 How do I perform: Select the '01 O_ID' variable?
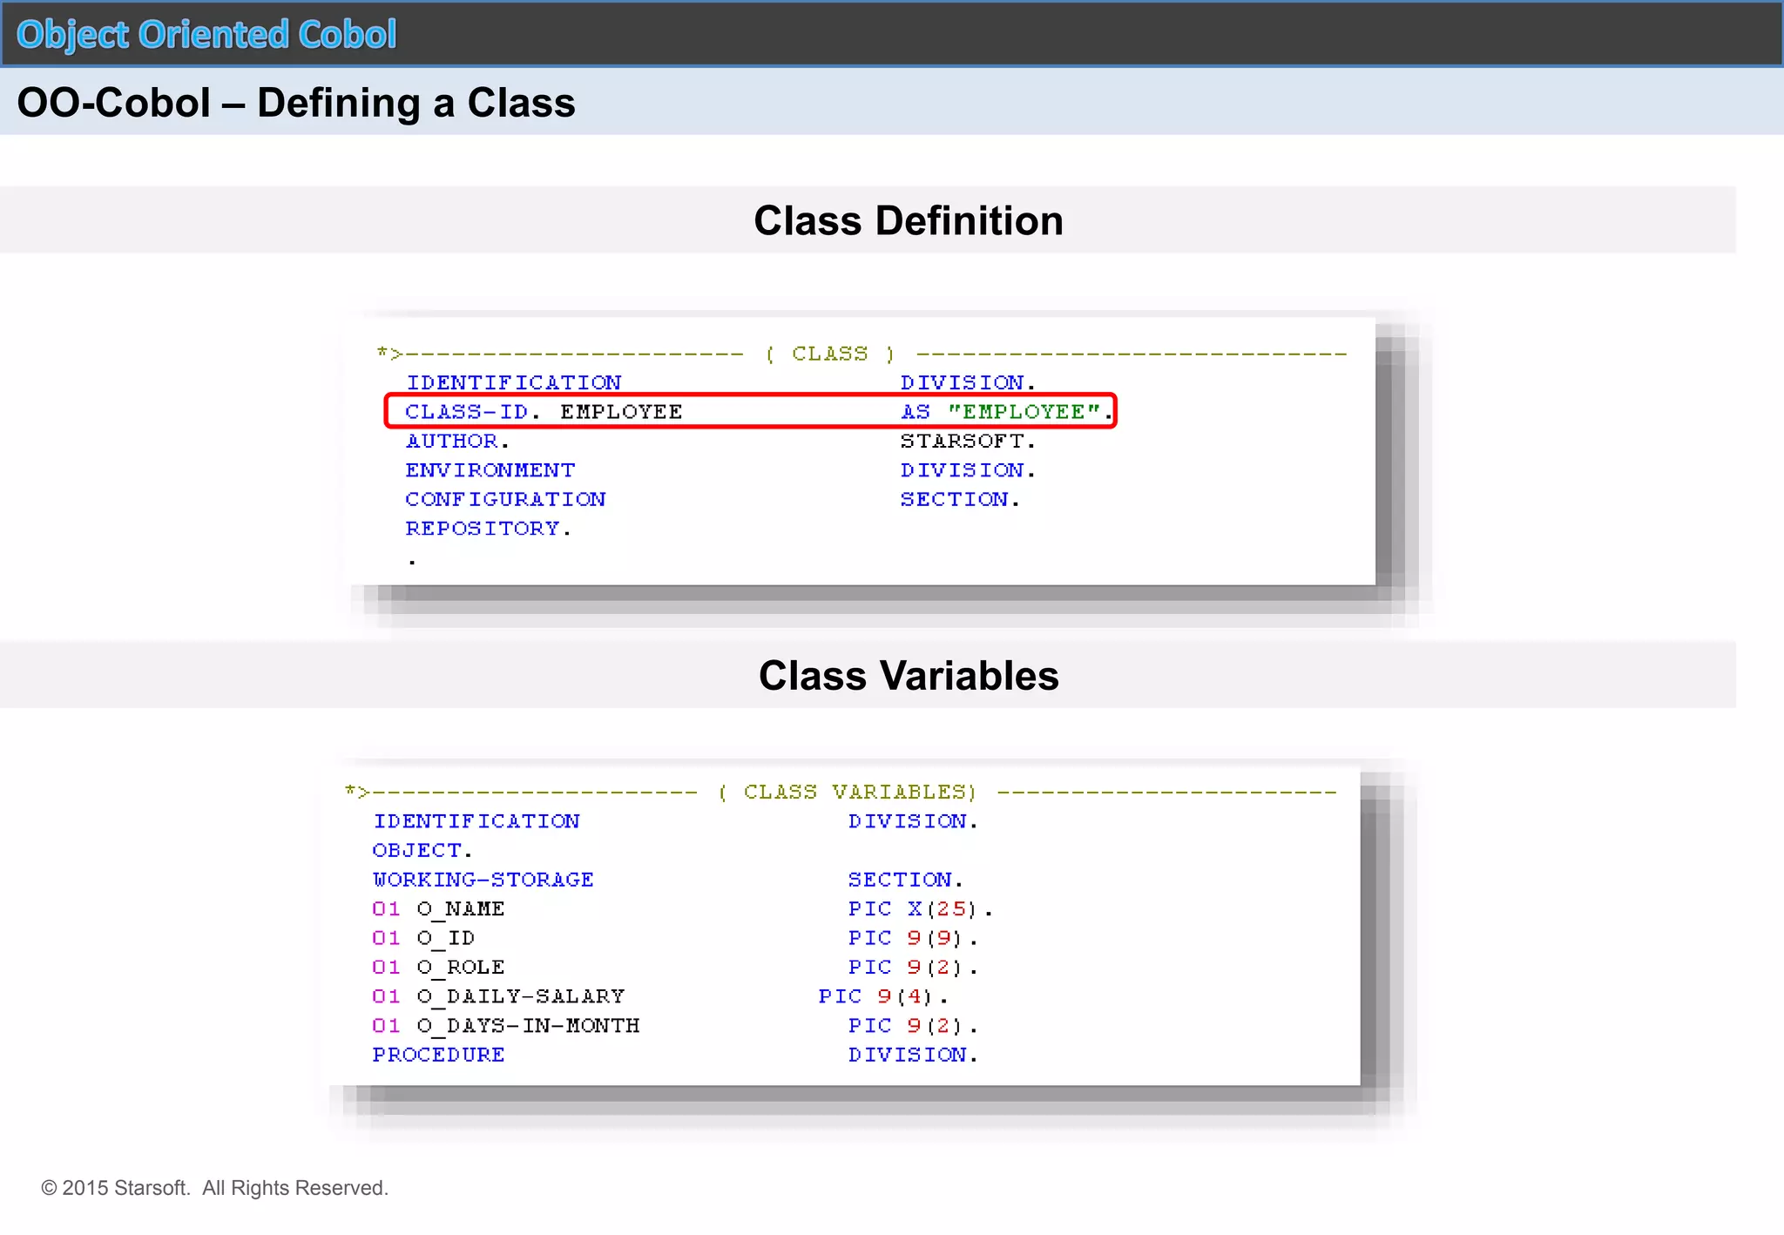point(423,938)
